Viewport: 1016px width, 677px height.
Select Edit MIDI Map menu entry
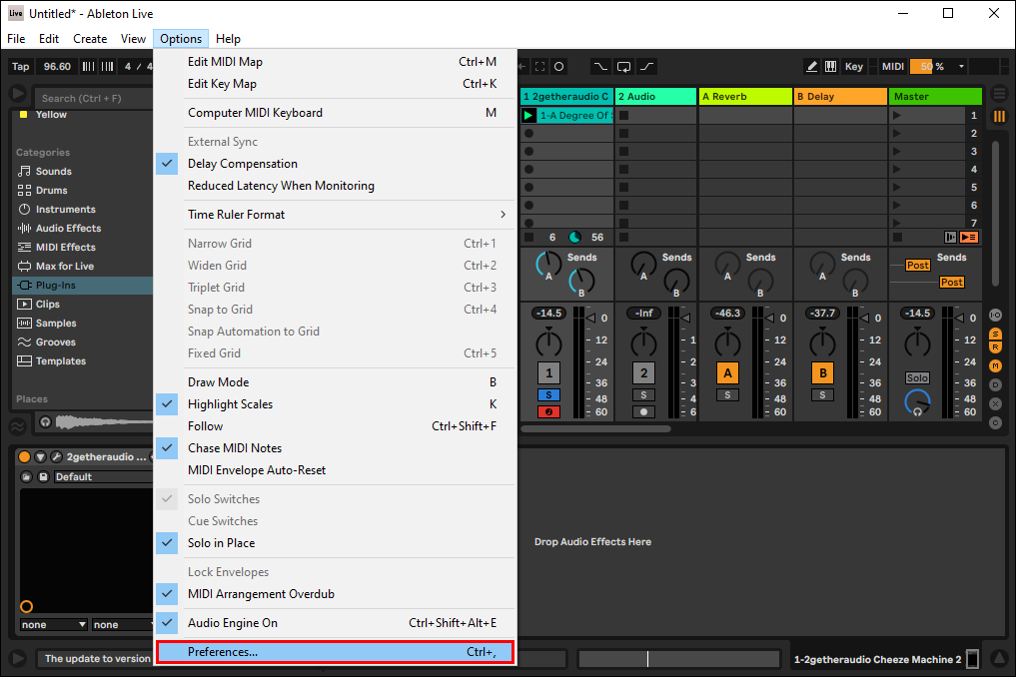[x=335, y=62]
